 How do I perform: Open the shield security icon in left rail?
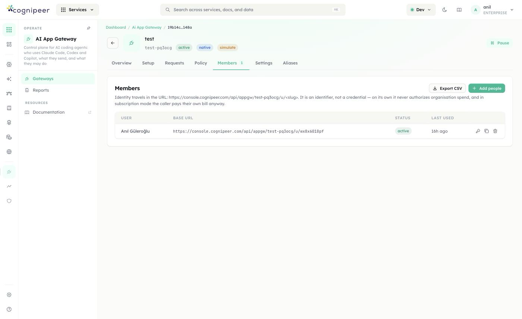pyautogui.click(x=9, y=201)
